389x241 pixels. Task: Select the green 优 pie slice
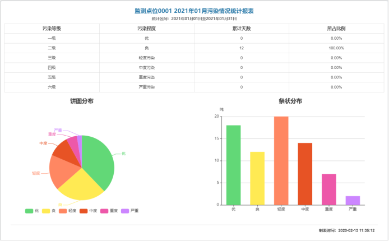[99, 160]
